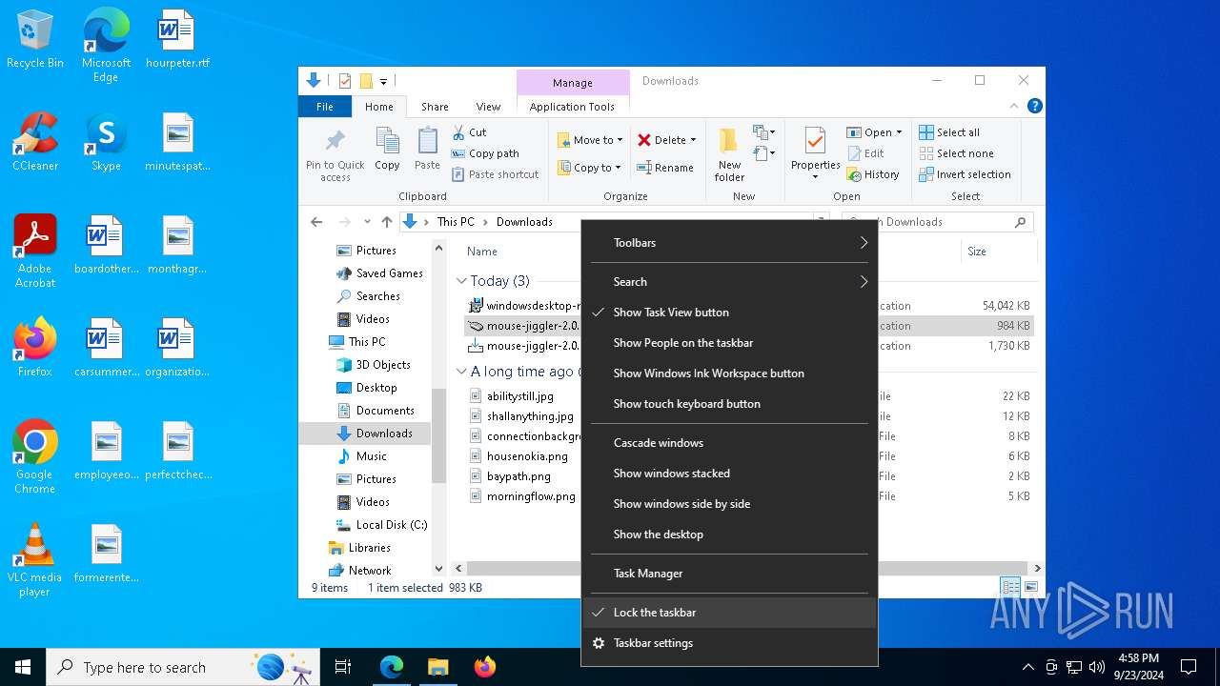Click the taskbar volume icon
The width and height of the screenshot is (1220, 686).
click(x=1097, y=667)
